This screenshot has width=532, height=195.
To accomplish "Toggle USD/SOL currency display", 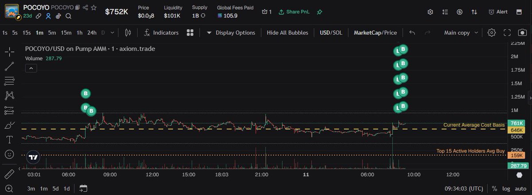I will (x=331, y=32).
